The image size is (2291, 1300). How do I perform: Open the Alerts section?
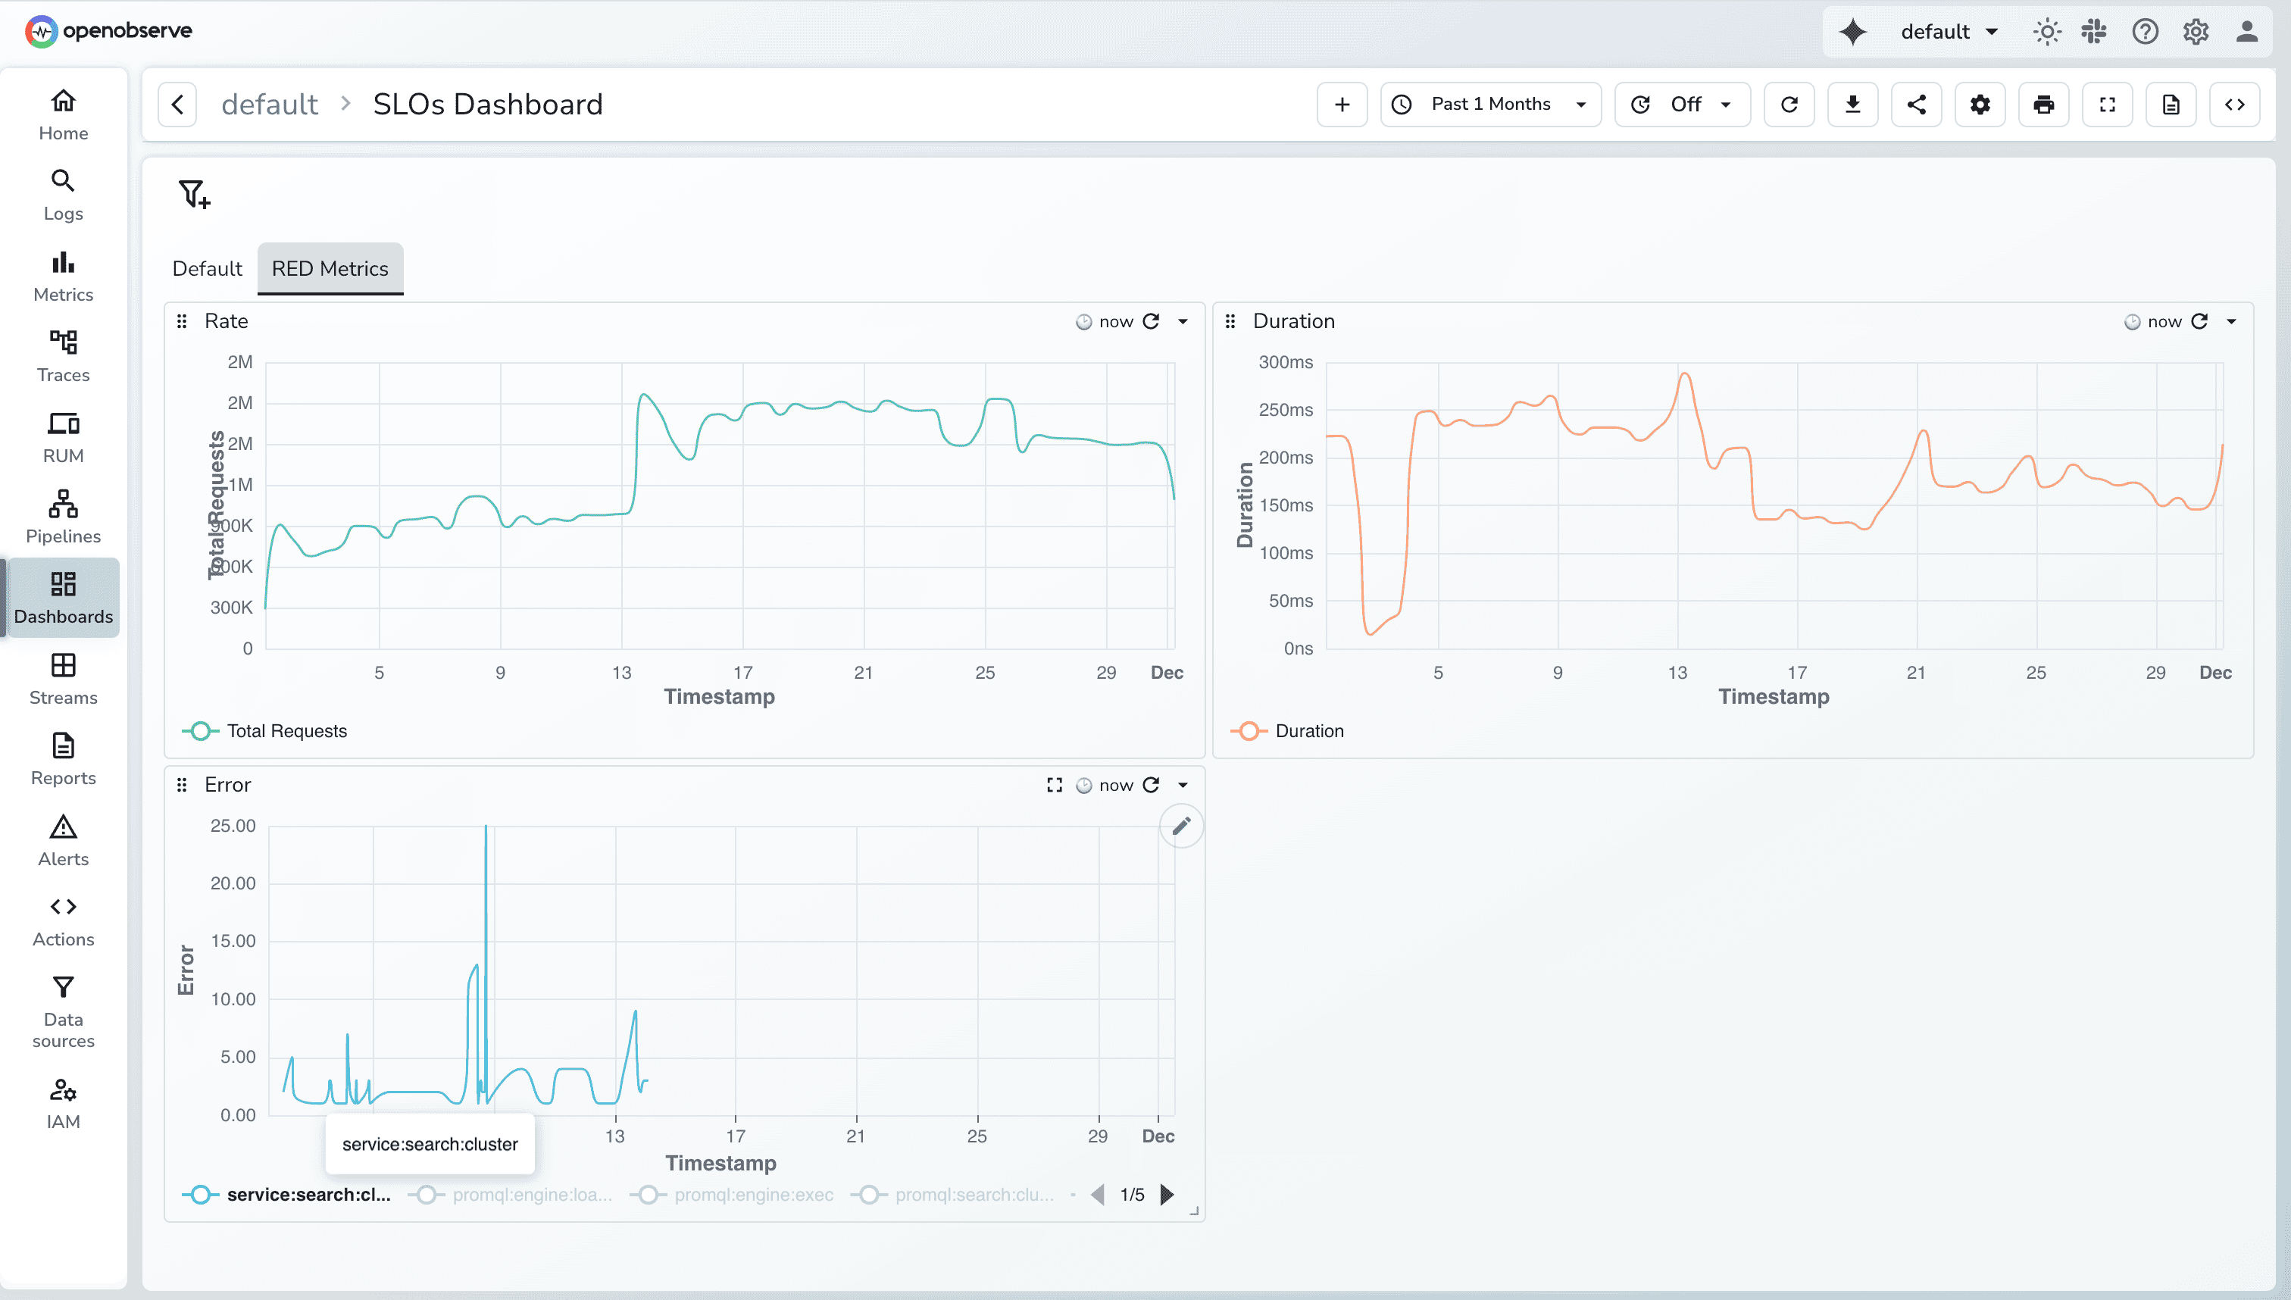tap(62, 839)
